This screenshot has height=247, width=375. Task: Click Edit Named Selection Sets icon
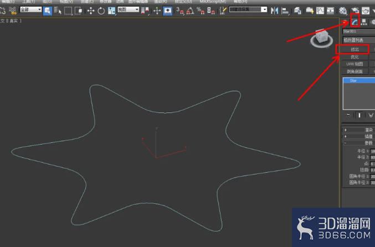(x=223, y=11)
